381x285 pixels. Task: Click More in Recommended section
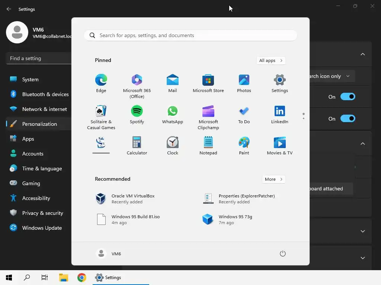click(x=273, y=179)
